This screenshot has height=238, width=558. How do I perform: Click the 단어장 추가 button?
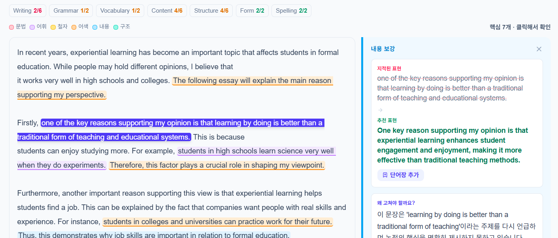(401, 175)
